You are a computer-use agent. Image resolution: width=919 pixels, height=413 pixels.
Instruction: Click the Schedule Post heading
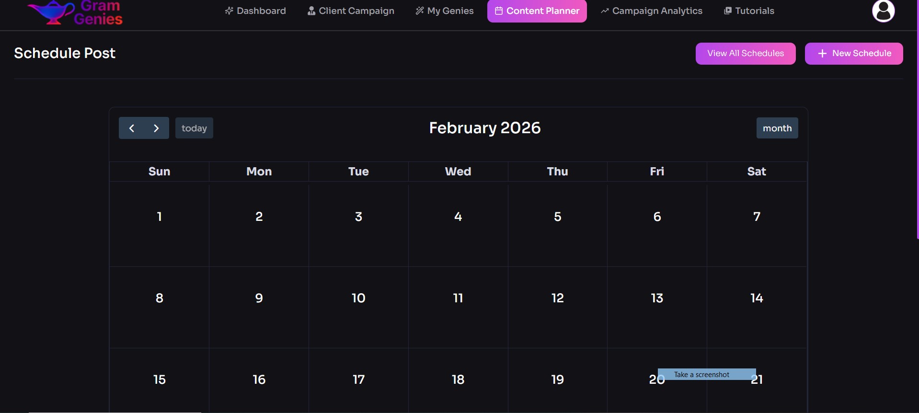tap(65, 53)
